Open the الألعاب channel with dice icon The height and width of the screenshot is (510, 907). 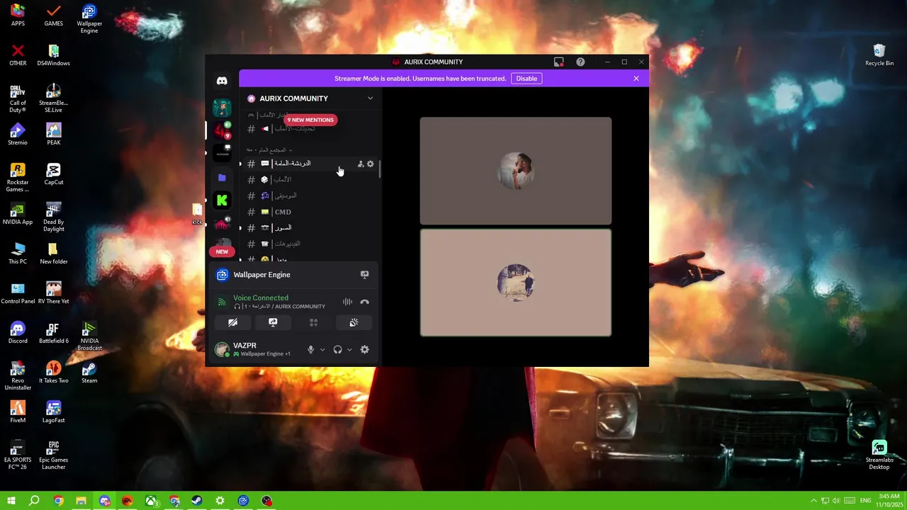click(x=310, y=179)
